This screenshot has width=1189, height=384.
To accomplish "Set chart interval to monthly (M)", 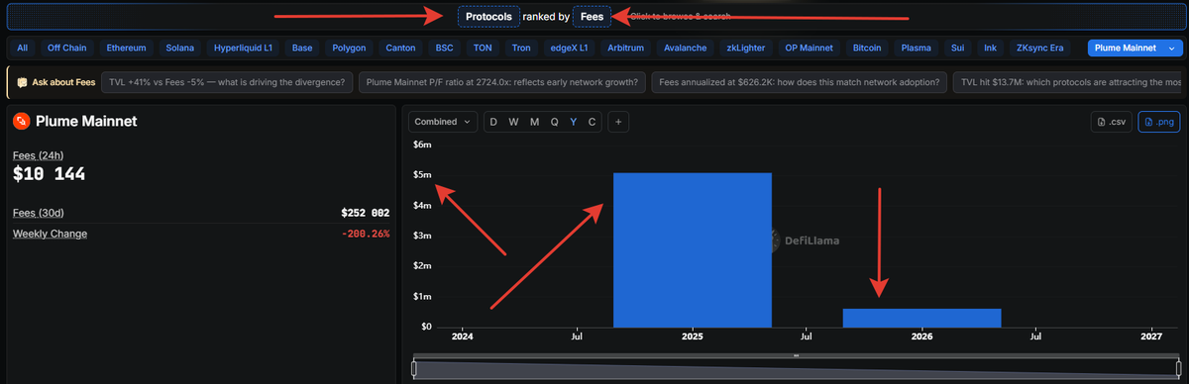I will coord(534,122).
